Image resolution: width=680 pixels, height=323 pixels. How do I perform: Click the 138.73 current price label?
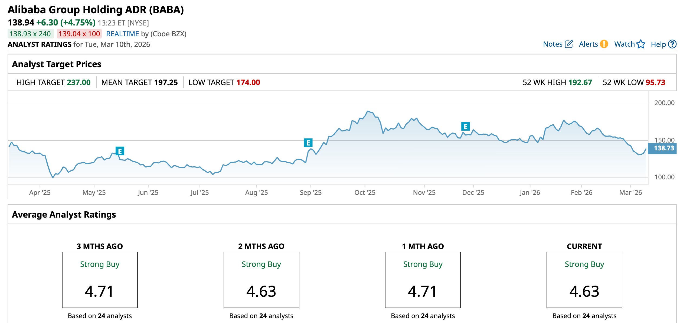pos(663,148)
